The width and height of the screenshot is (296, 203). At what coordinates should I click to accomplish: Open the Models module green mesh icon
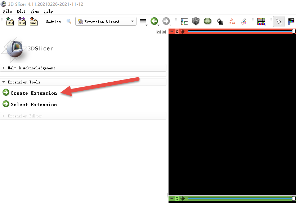(x=208, y=21)
